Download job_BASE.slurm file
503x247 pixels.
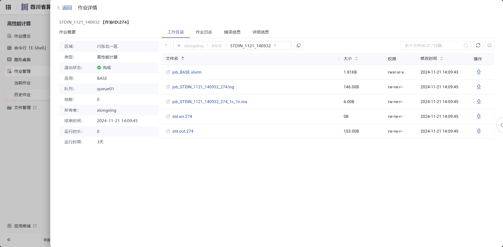[x=479, y=72]
